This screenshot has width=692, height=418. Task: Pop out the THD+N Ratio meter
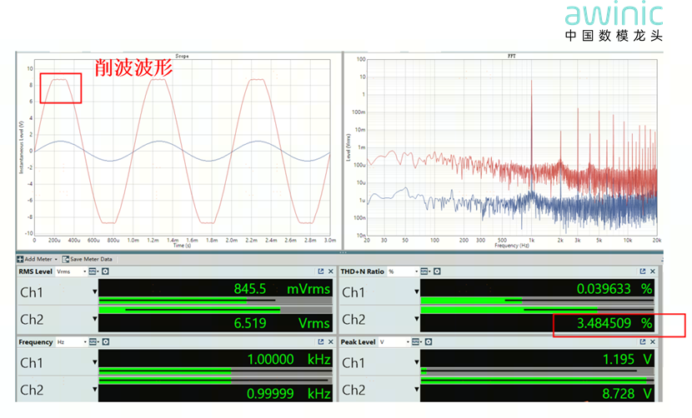tap(642, 271)
